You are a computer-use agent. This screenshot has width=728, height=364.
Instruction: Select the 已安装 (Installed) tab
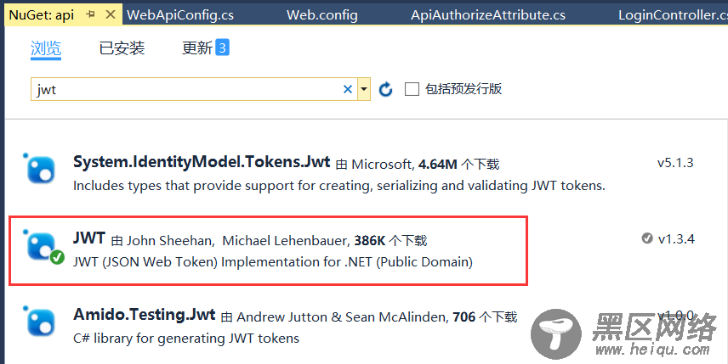[122, 48]
